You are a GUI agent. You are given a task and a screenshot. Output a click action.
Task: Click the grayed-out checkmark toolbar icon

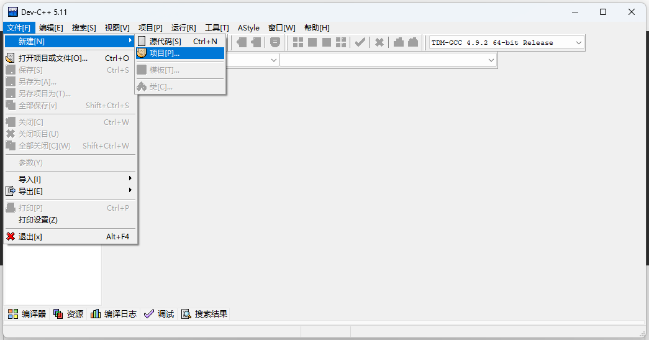coord(360,42)
